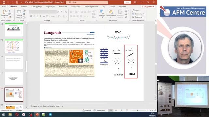Click the bullets list icon

71,12
